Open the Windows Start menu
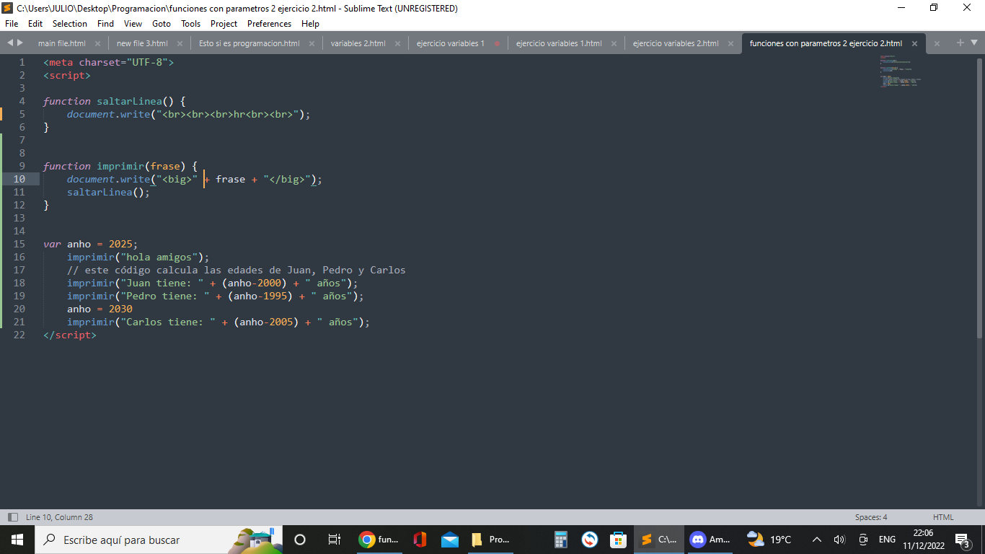 (17, 540)
